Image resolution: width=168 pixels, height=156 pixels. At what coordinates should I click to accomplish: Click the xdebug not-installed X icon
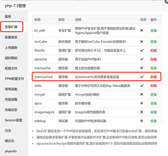142,121
